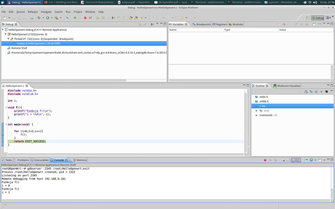Toggle Hide Static Members in Outline
This screenshot has width=335, height=209.
[x=316, y=92]
